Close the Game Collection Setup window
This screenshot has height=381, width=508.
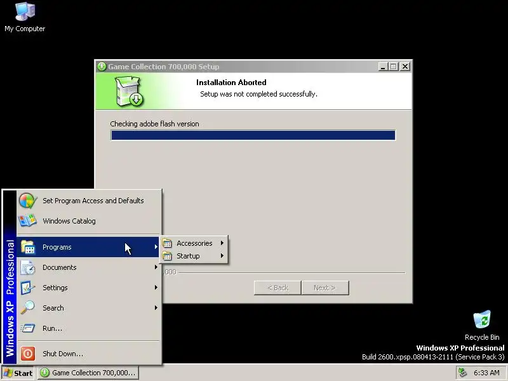405,67
